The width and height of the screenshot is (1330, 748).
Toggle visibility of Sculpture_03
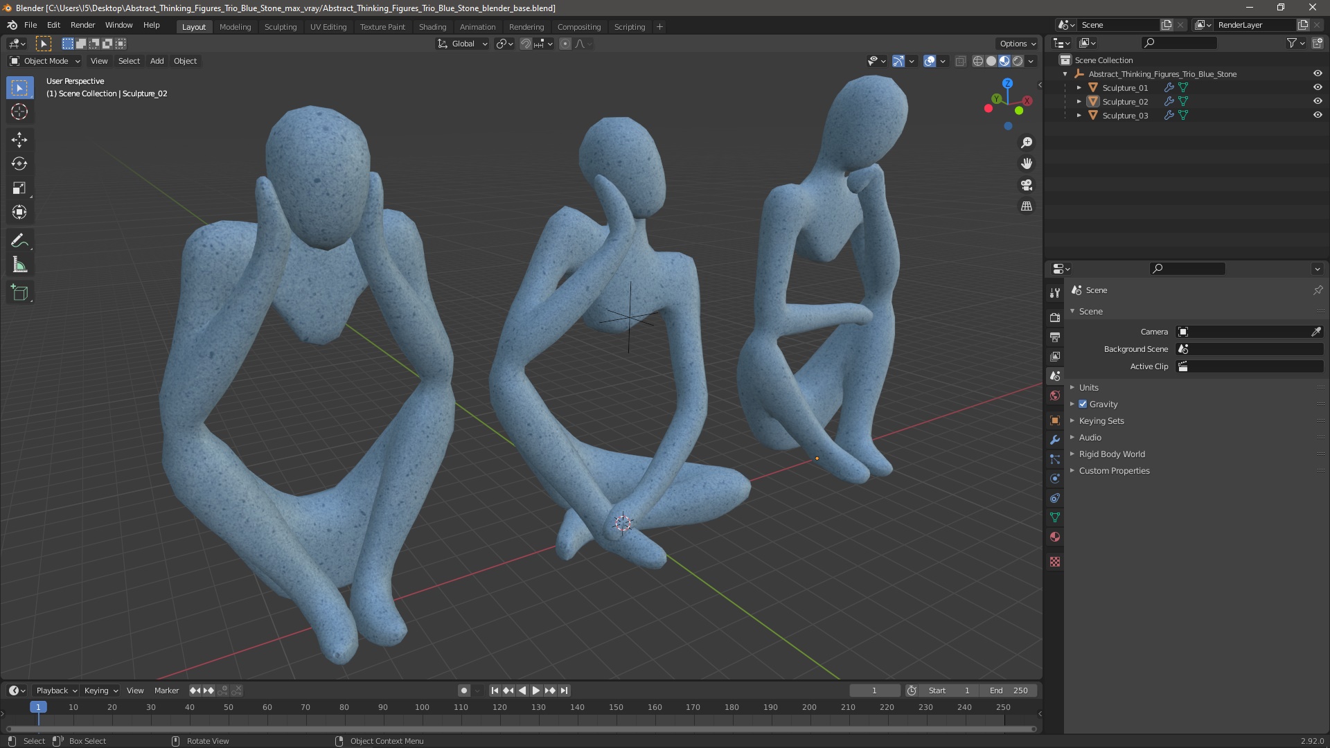click(x=1317, y=115)
